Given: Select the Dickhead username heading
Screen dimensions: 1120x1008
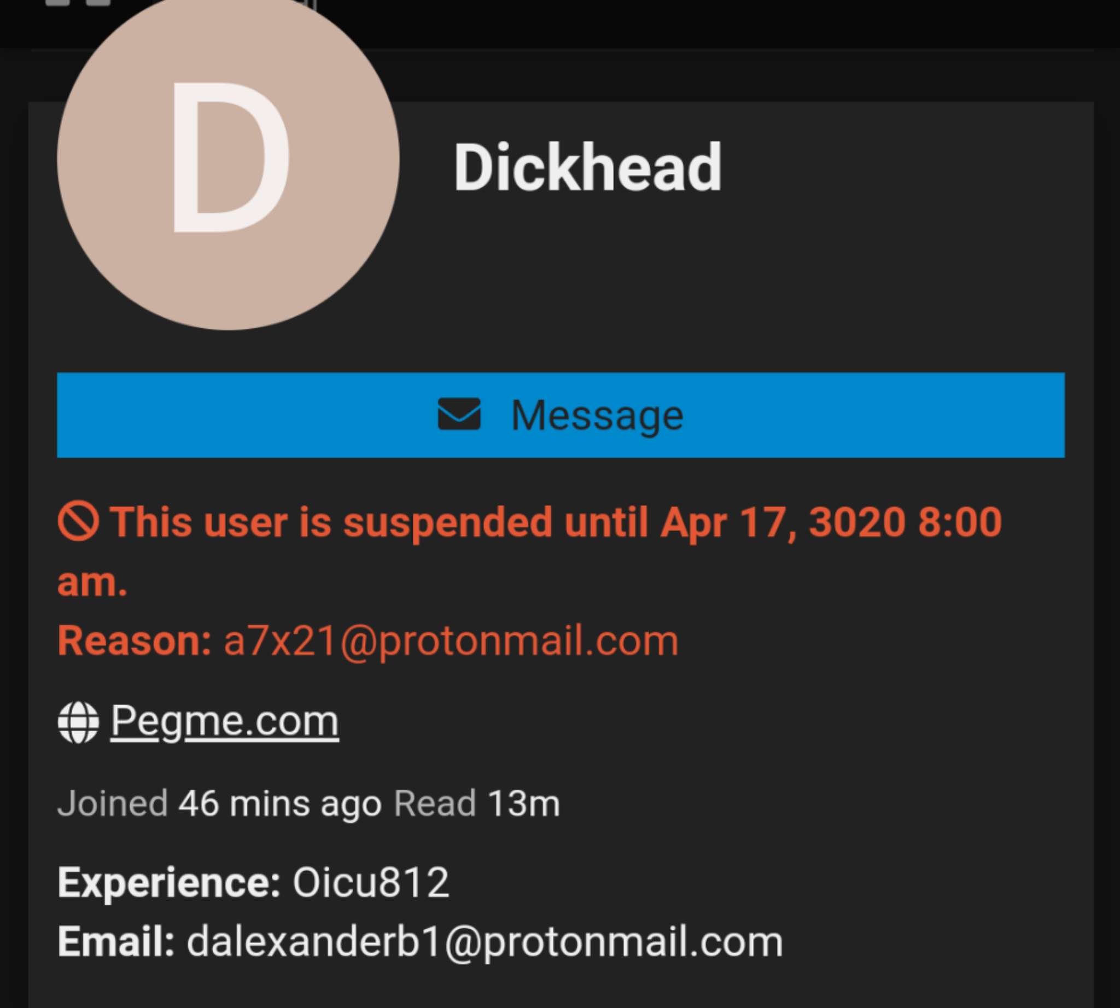Looking at the screenshot, I should point(588,167).
